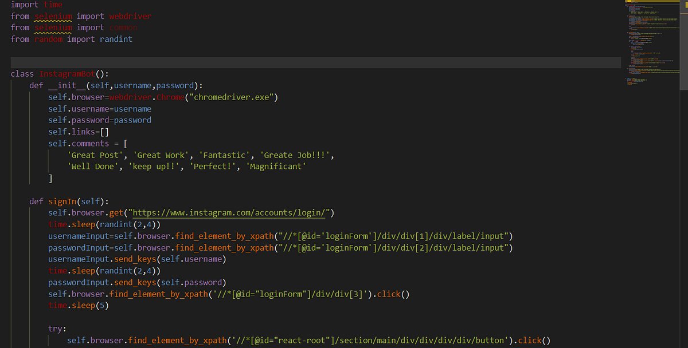This screenshot has width=688, height=348.
Task: Click the usernameInput xpath assignment line
Action: (x=280, y=236)
